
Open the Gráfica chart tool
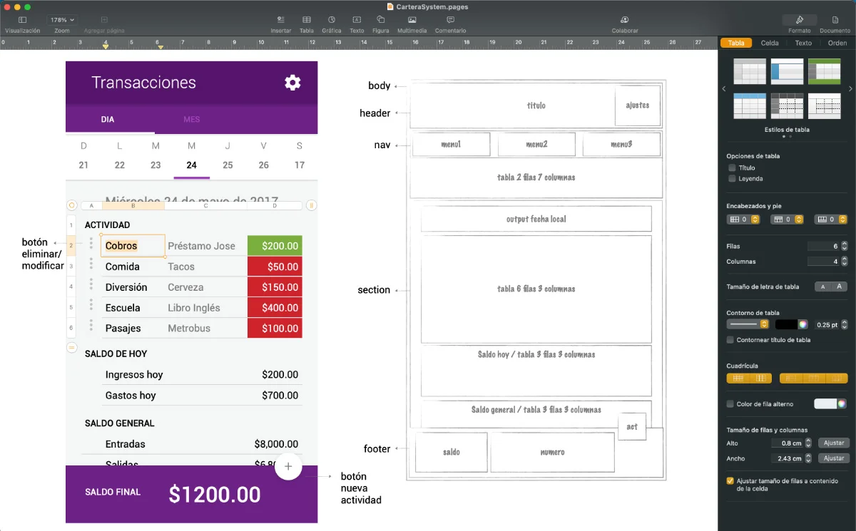(x=332, y=20)
